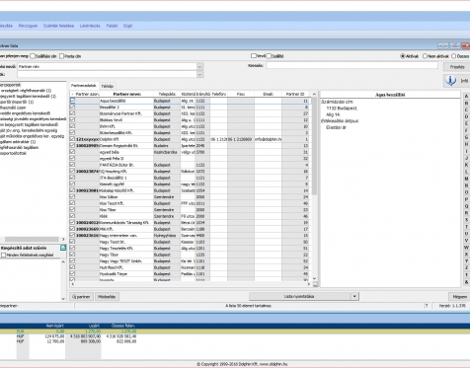Enable the Szállító checkbox
Screen dimensions: 470x368
point(269,56)
